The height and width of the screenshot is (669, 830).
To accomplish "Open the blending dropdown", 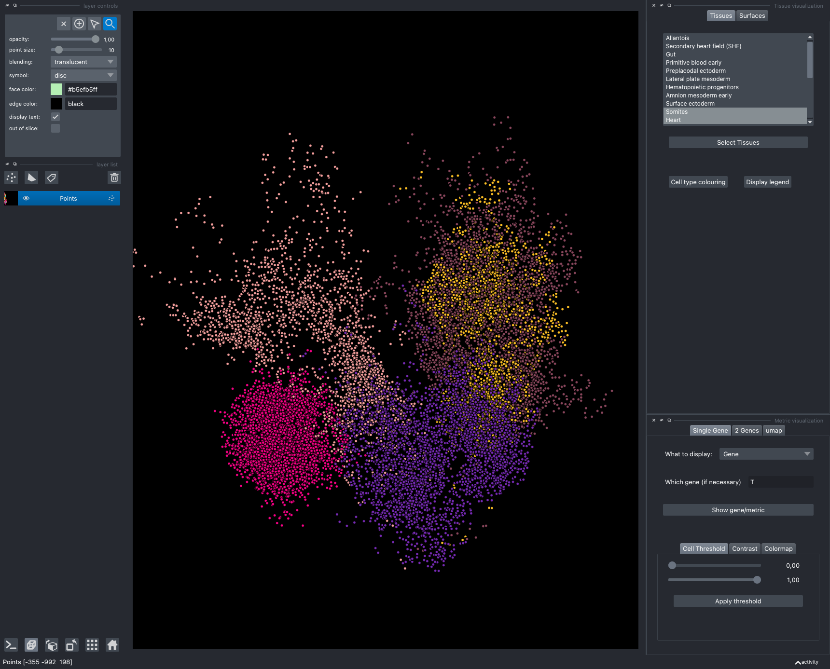I will (83, 62).
